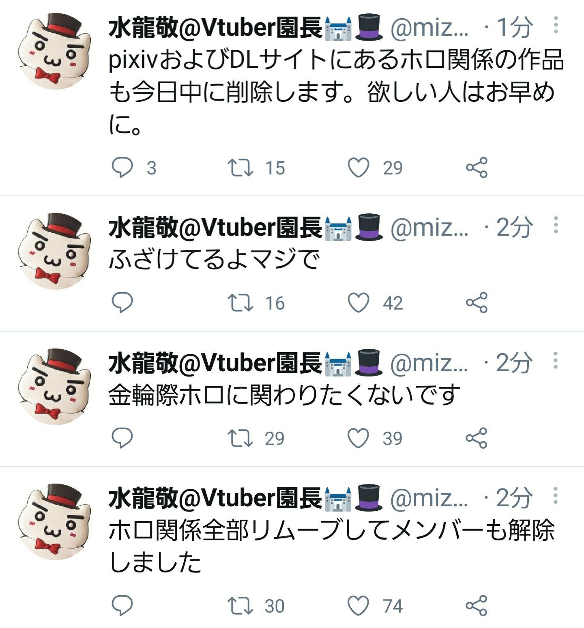Retweet the tweet with 30 retweets
584x628 pixels.
tap(240, 606)
